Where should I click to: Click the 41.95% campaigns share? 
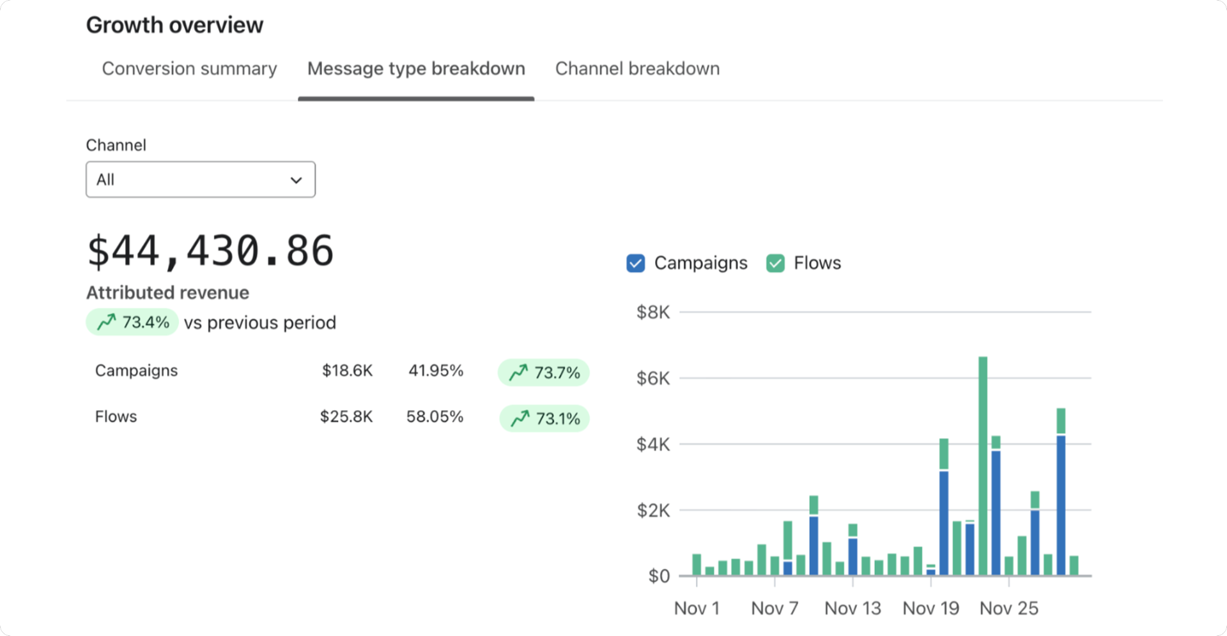(436, 371)
